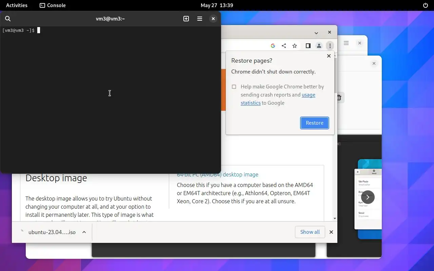Enable sending crash reports checkbox
This screenshot has height=271, width=434.
point(234,87)
